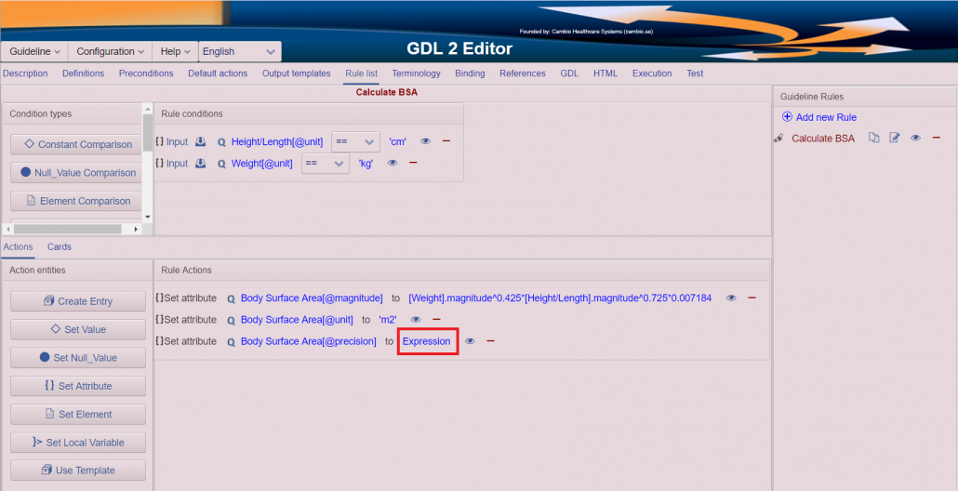Open the == operator dropdown for Height/Length
This screenshot has height=491, width=958.
[355, 141]
